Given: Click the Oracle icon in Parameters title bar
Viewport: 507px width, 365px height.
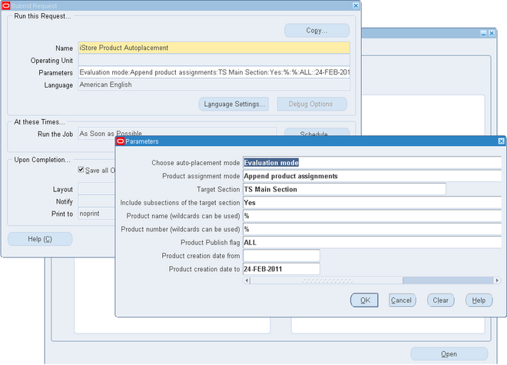Looking at the screenshot, I should tap(121, 141).
